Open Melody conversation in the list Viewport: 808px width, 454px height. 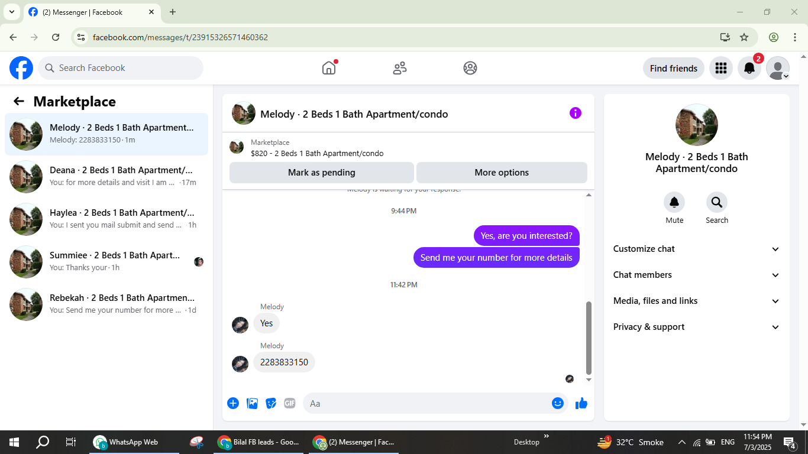[x=106, y=134]
